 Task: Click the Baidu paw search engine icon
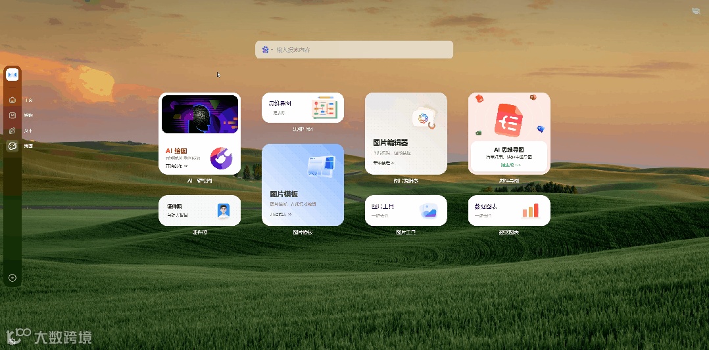coord(266,50)
